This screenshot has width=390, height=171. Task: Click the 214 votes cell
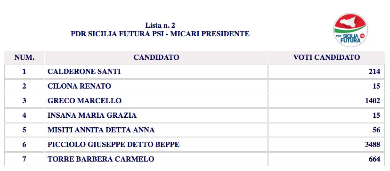[326, 72]
